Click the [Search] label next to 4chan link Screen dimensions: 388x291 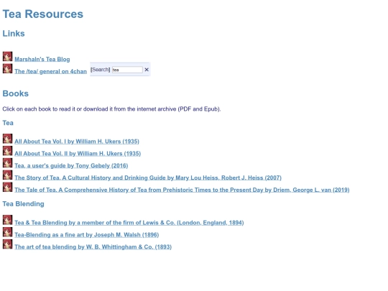[x=100, y=70]
